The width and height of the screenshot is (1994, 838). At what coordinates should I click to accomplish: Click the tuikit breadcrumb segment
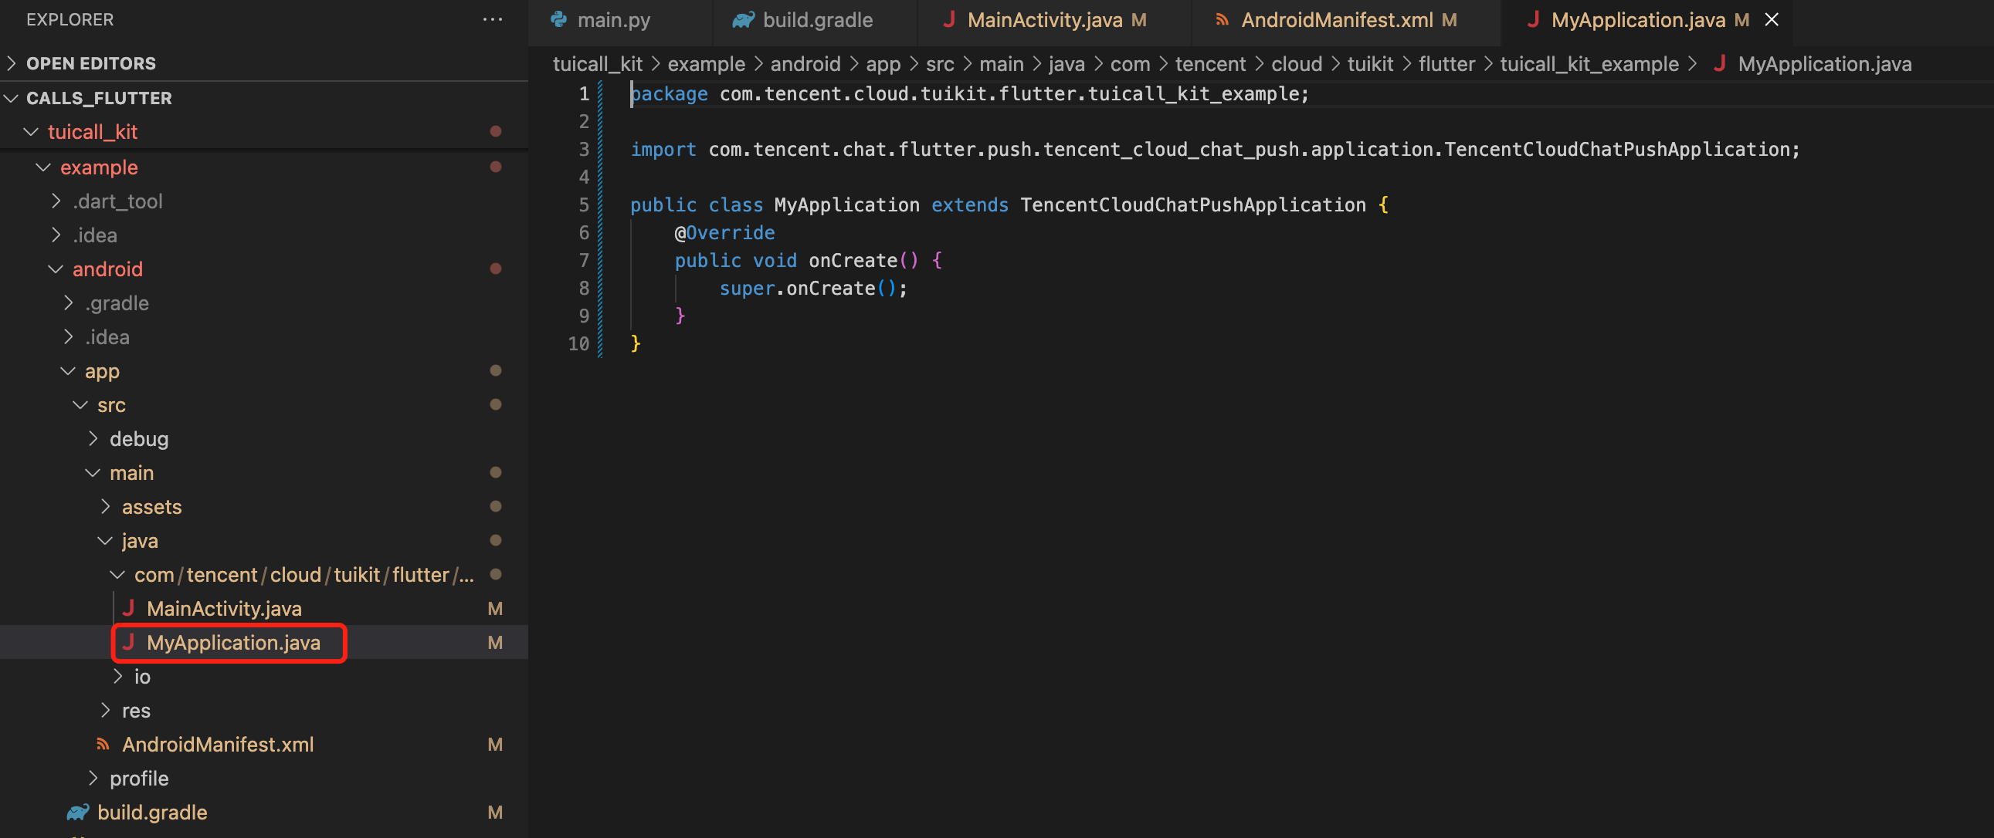(x=1369, y=63)
